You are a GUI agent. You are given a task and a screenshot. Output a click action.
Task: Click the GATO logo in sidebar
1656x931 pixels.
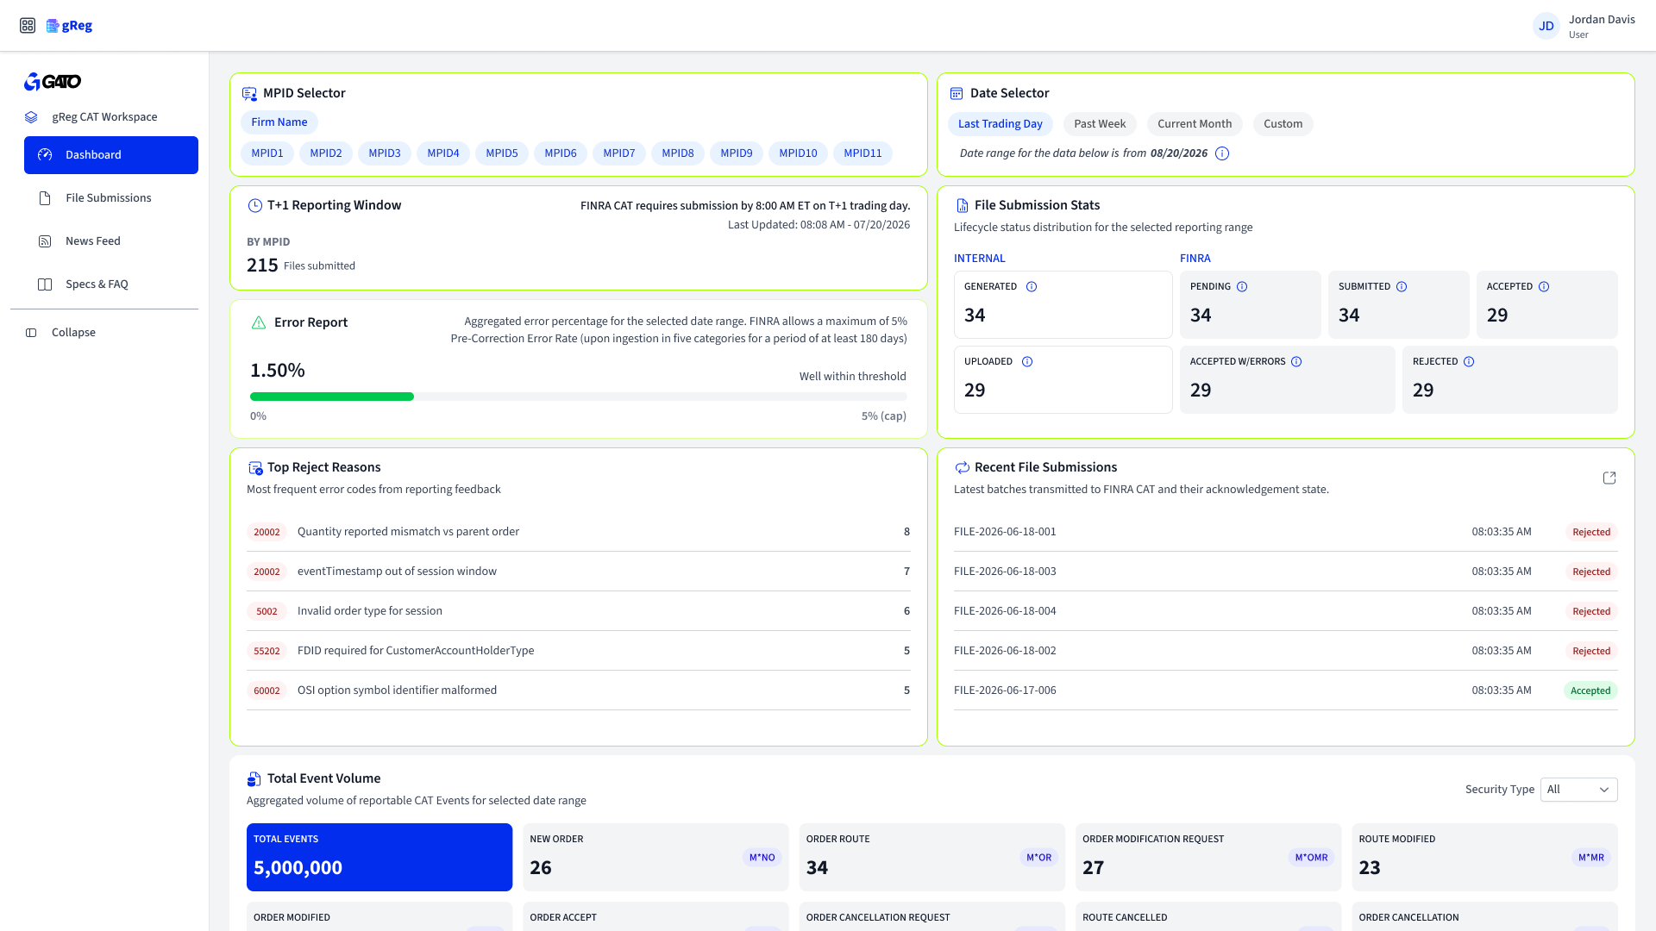point(53,82)
